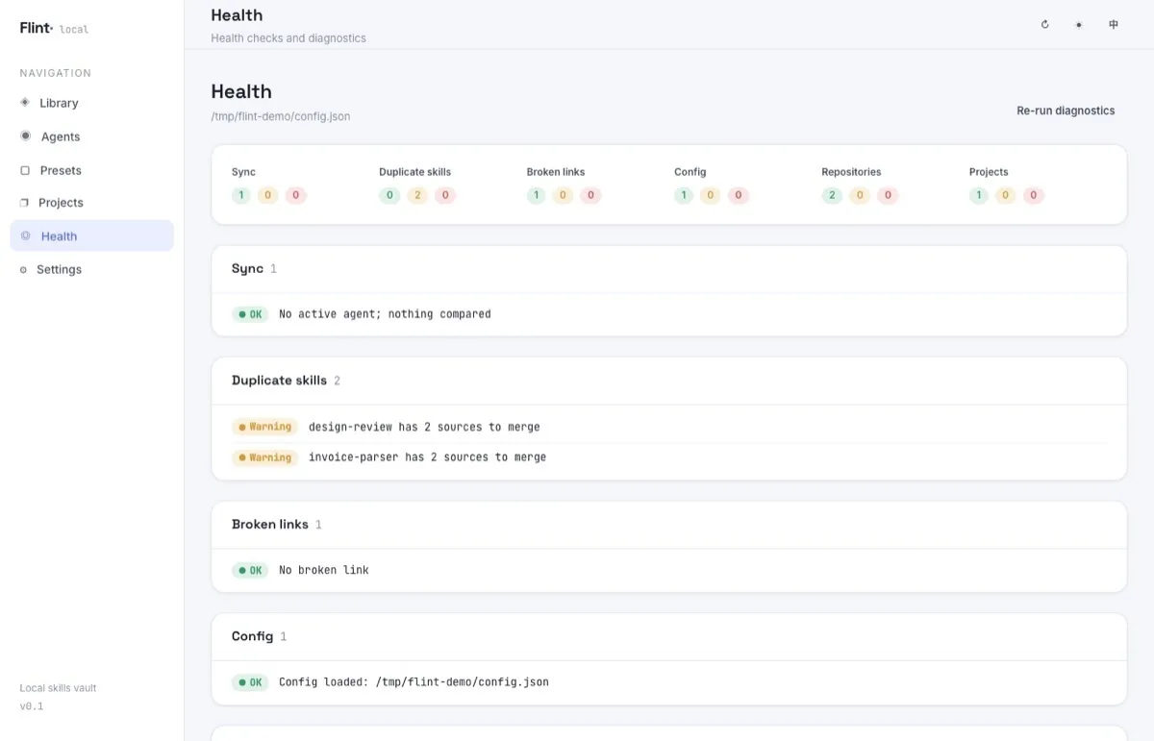Click the Duplicate skills section card heading
The height and width of the screenshot is (741, 1154).
coord(279,381)
